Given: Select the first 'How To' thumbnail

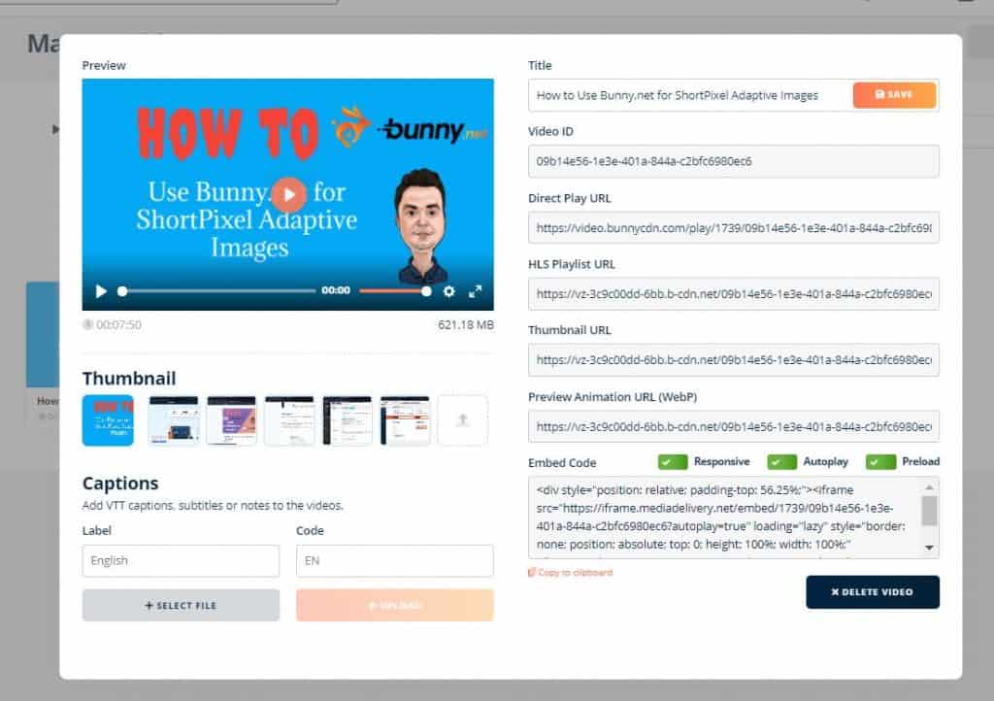Looking at the screenshot, I should pos(108,420).
